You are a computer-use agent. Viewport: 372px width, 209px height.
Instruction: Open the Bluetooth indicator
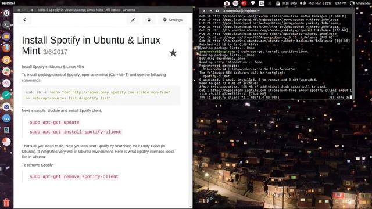270,3
